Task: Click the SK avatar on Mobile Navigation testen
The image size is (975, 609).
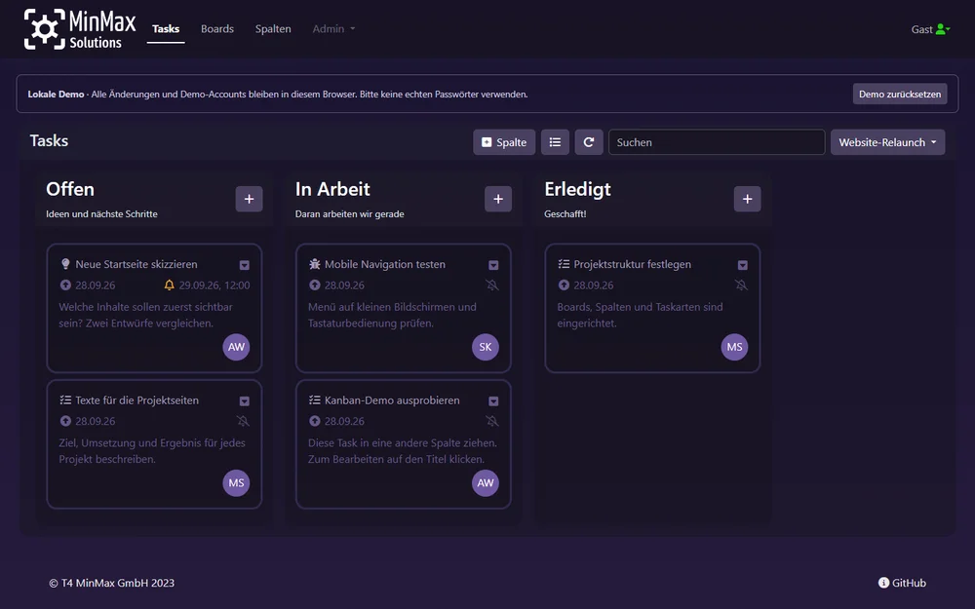Action: pyautogui.click(x=486, y=347)
